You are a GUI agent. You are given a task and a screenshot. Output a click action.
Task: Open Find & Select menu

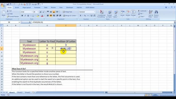click(x=156, y=14)
